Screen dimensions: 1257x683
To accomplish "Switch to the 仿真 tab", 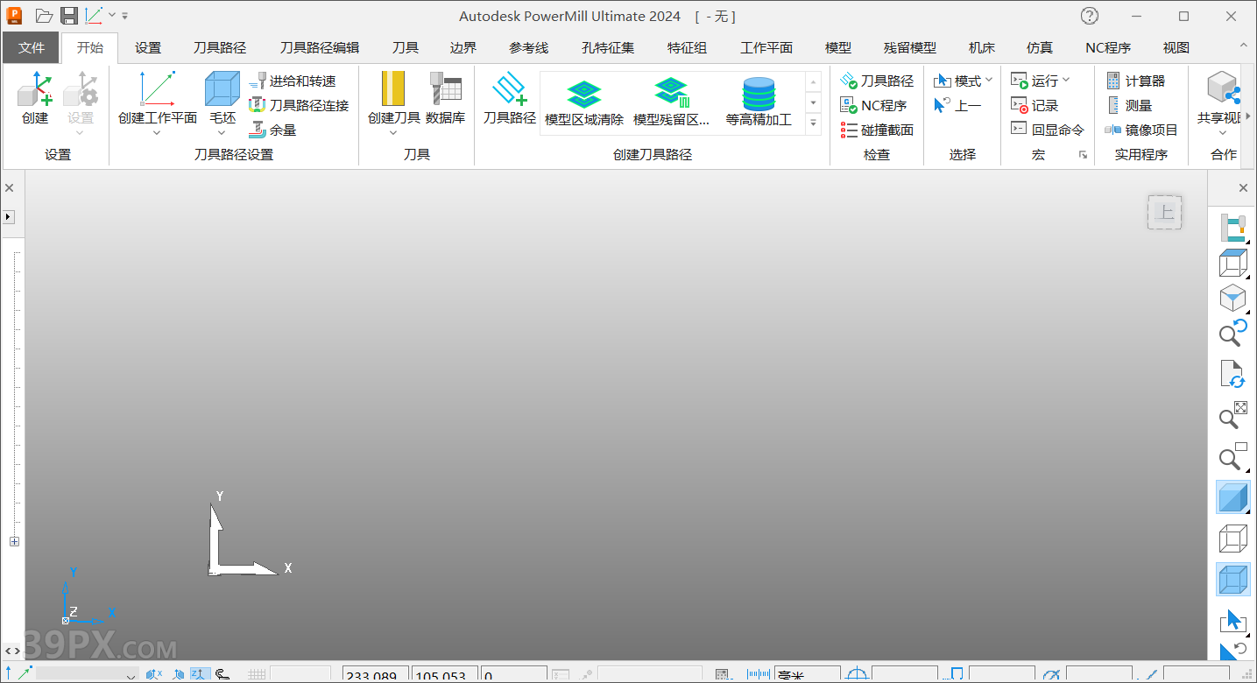I will point(1040,48).
